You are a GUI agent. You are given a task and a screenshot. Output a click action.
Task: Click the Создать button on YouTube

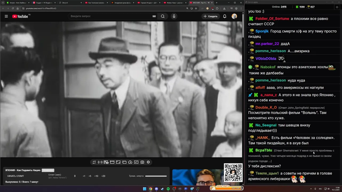click(211, 16)
